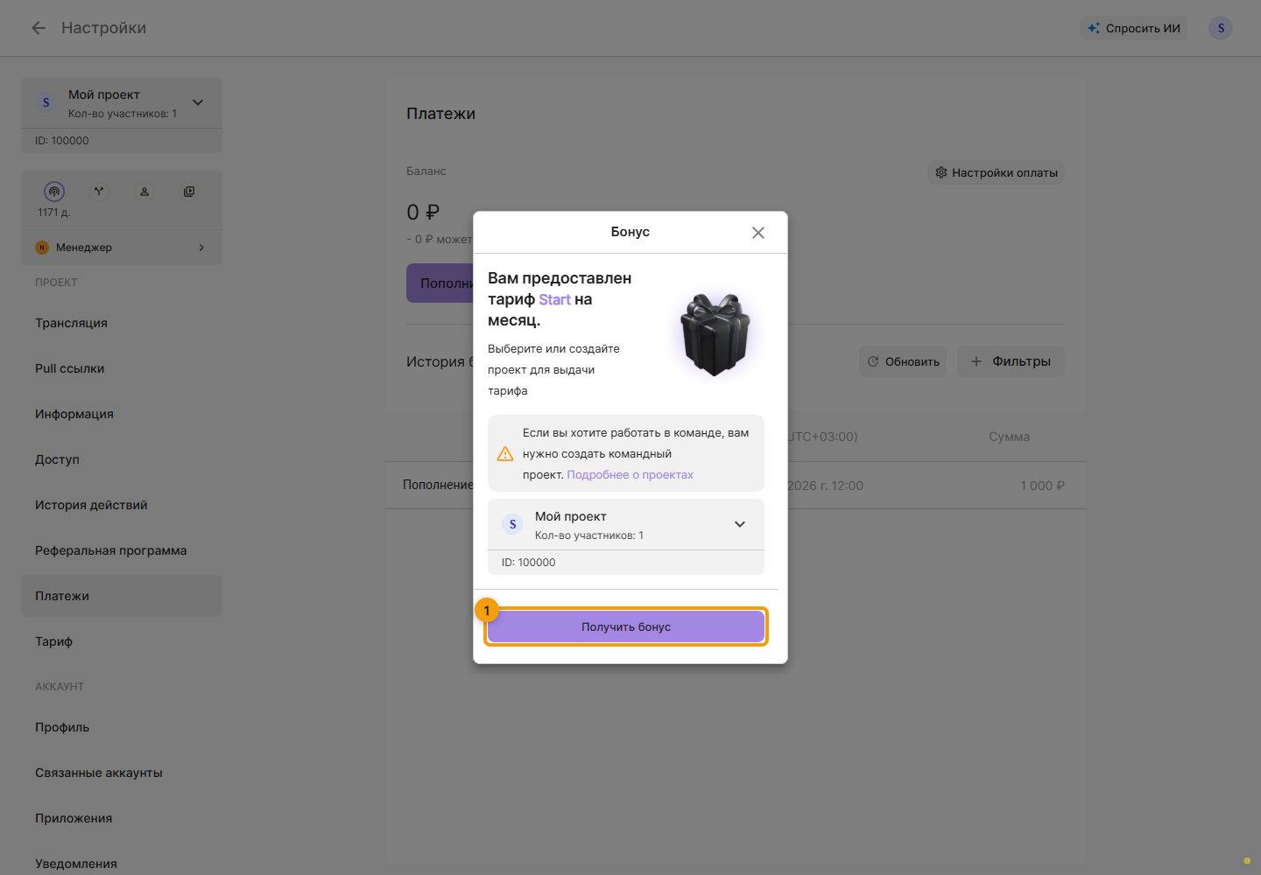The width and height of the screenshot is (1261, 875).
Task: Open the Менеджер row in sidebar
Action: pyautogui.click(x=122, y=248)
